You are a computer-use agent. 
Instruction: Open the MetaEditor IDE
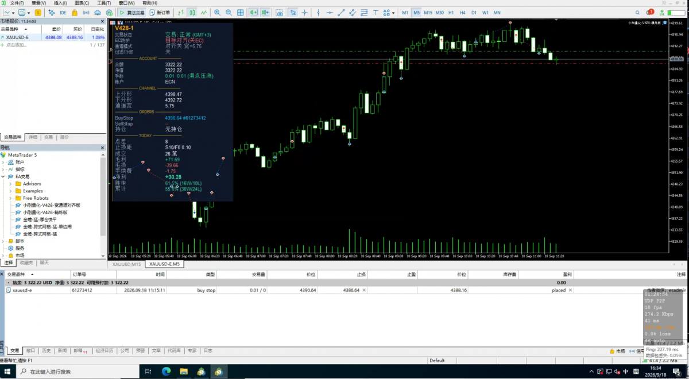[63, 12]
